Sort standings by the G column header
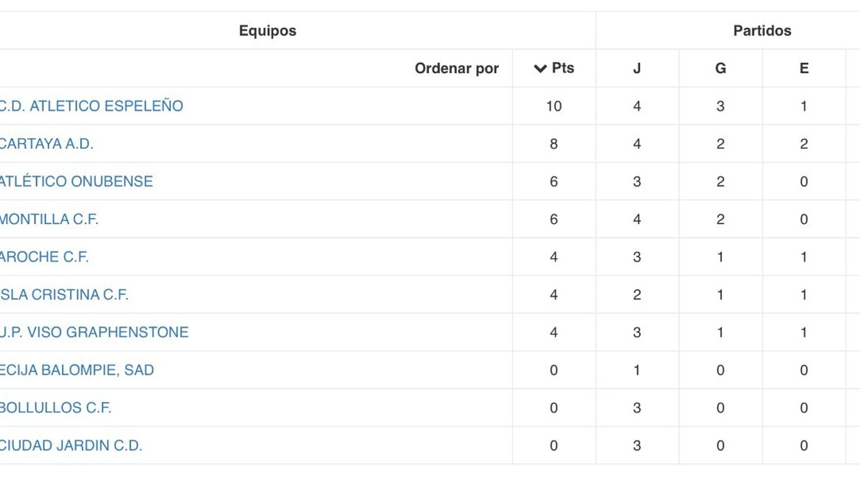 click(x=720, y=68)
